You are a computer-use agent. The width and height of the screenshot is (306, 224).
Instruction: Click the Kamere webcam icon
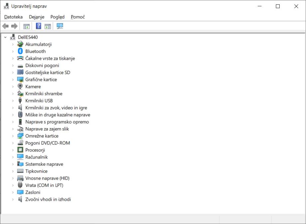[20, 87]
